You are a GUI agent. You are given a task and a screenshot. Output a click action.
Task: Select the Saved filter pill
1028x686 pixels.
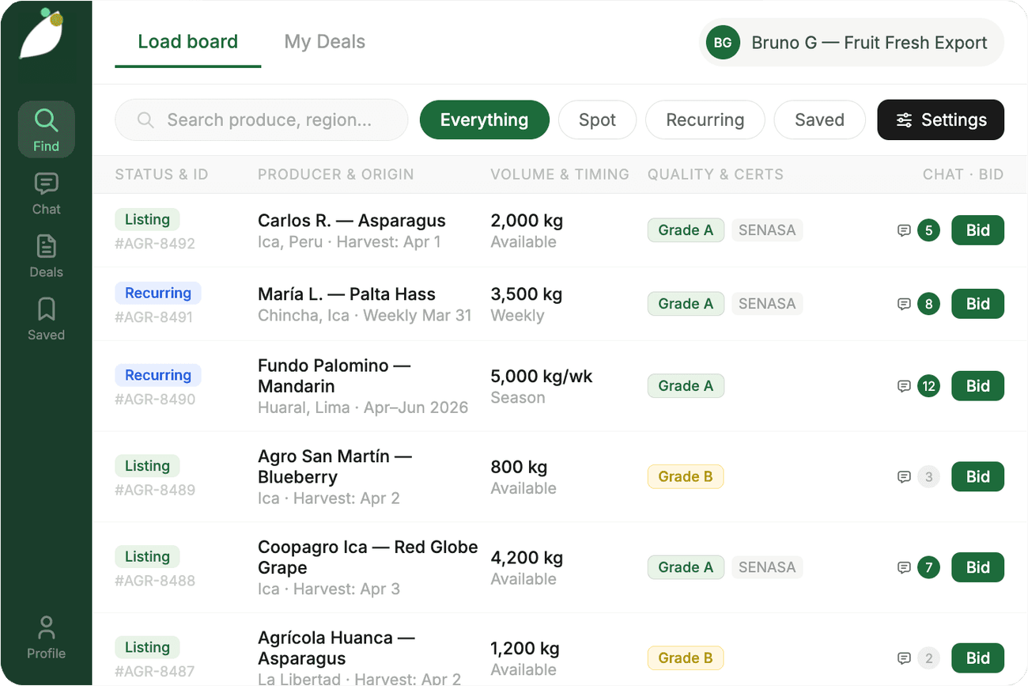[x=819, y=120]
